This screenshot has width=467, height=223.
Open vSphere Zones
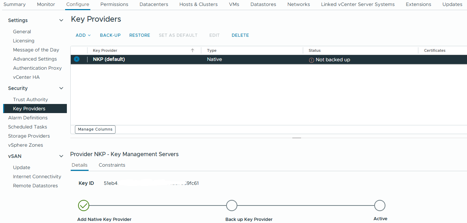click(26, 145)
